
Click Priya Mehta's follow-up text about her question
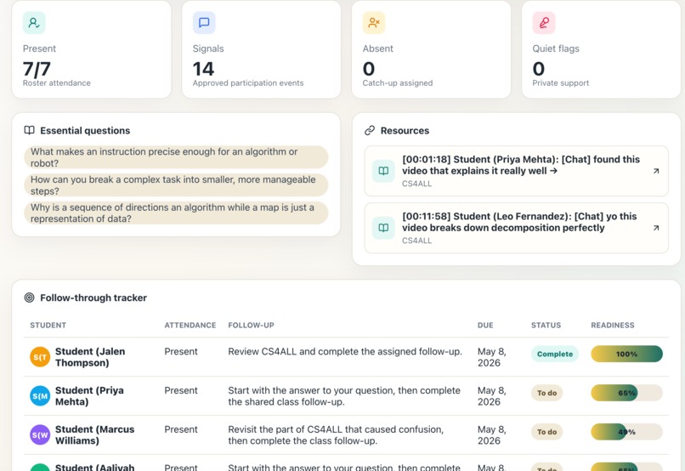[x=344, y=396]
